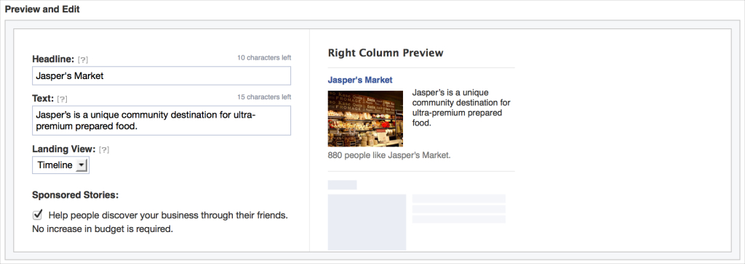745x264 pixels.
Task: Click the Headline help [?] icon
Action: point(83,59)
